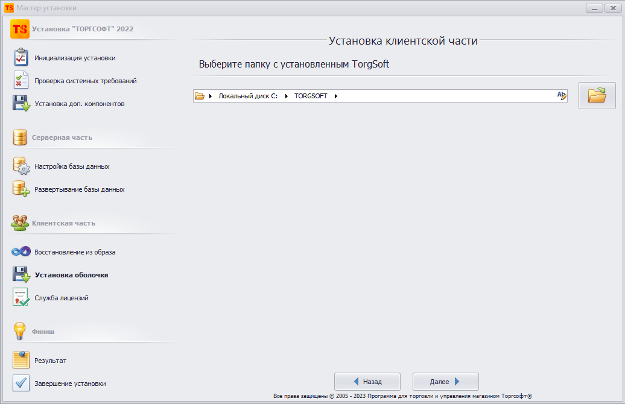This screenshot has height=404, width=625.
Task: Click the shell installation floppy icon
Action: 21,274
